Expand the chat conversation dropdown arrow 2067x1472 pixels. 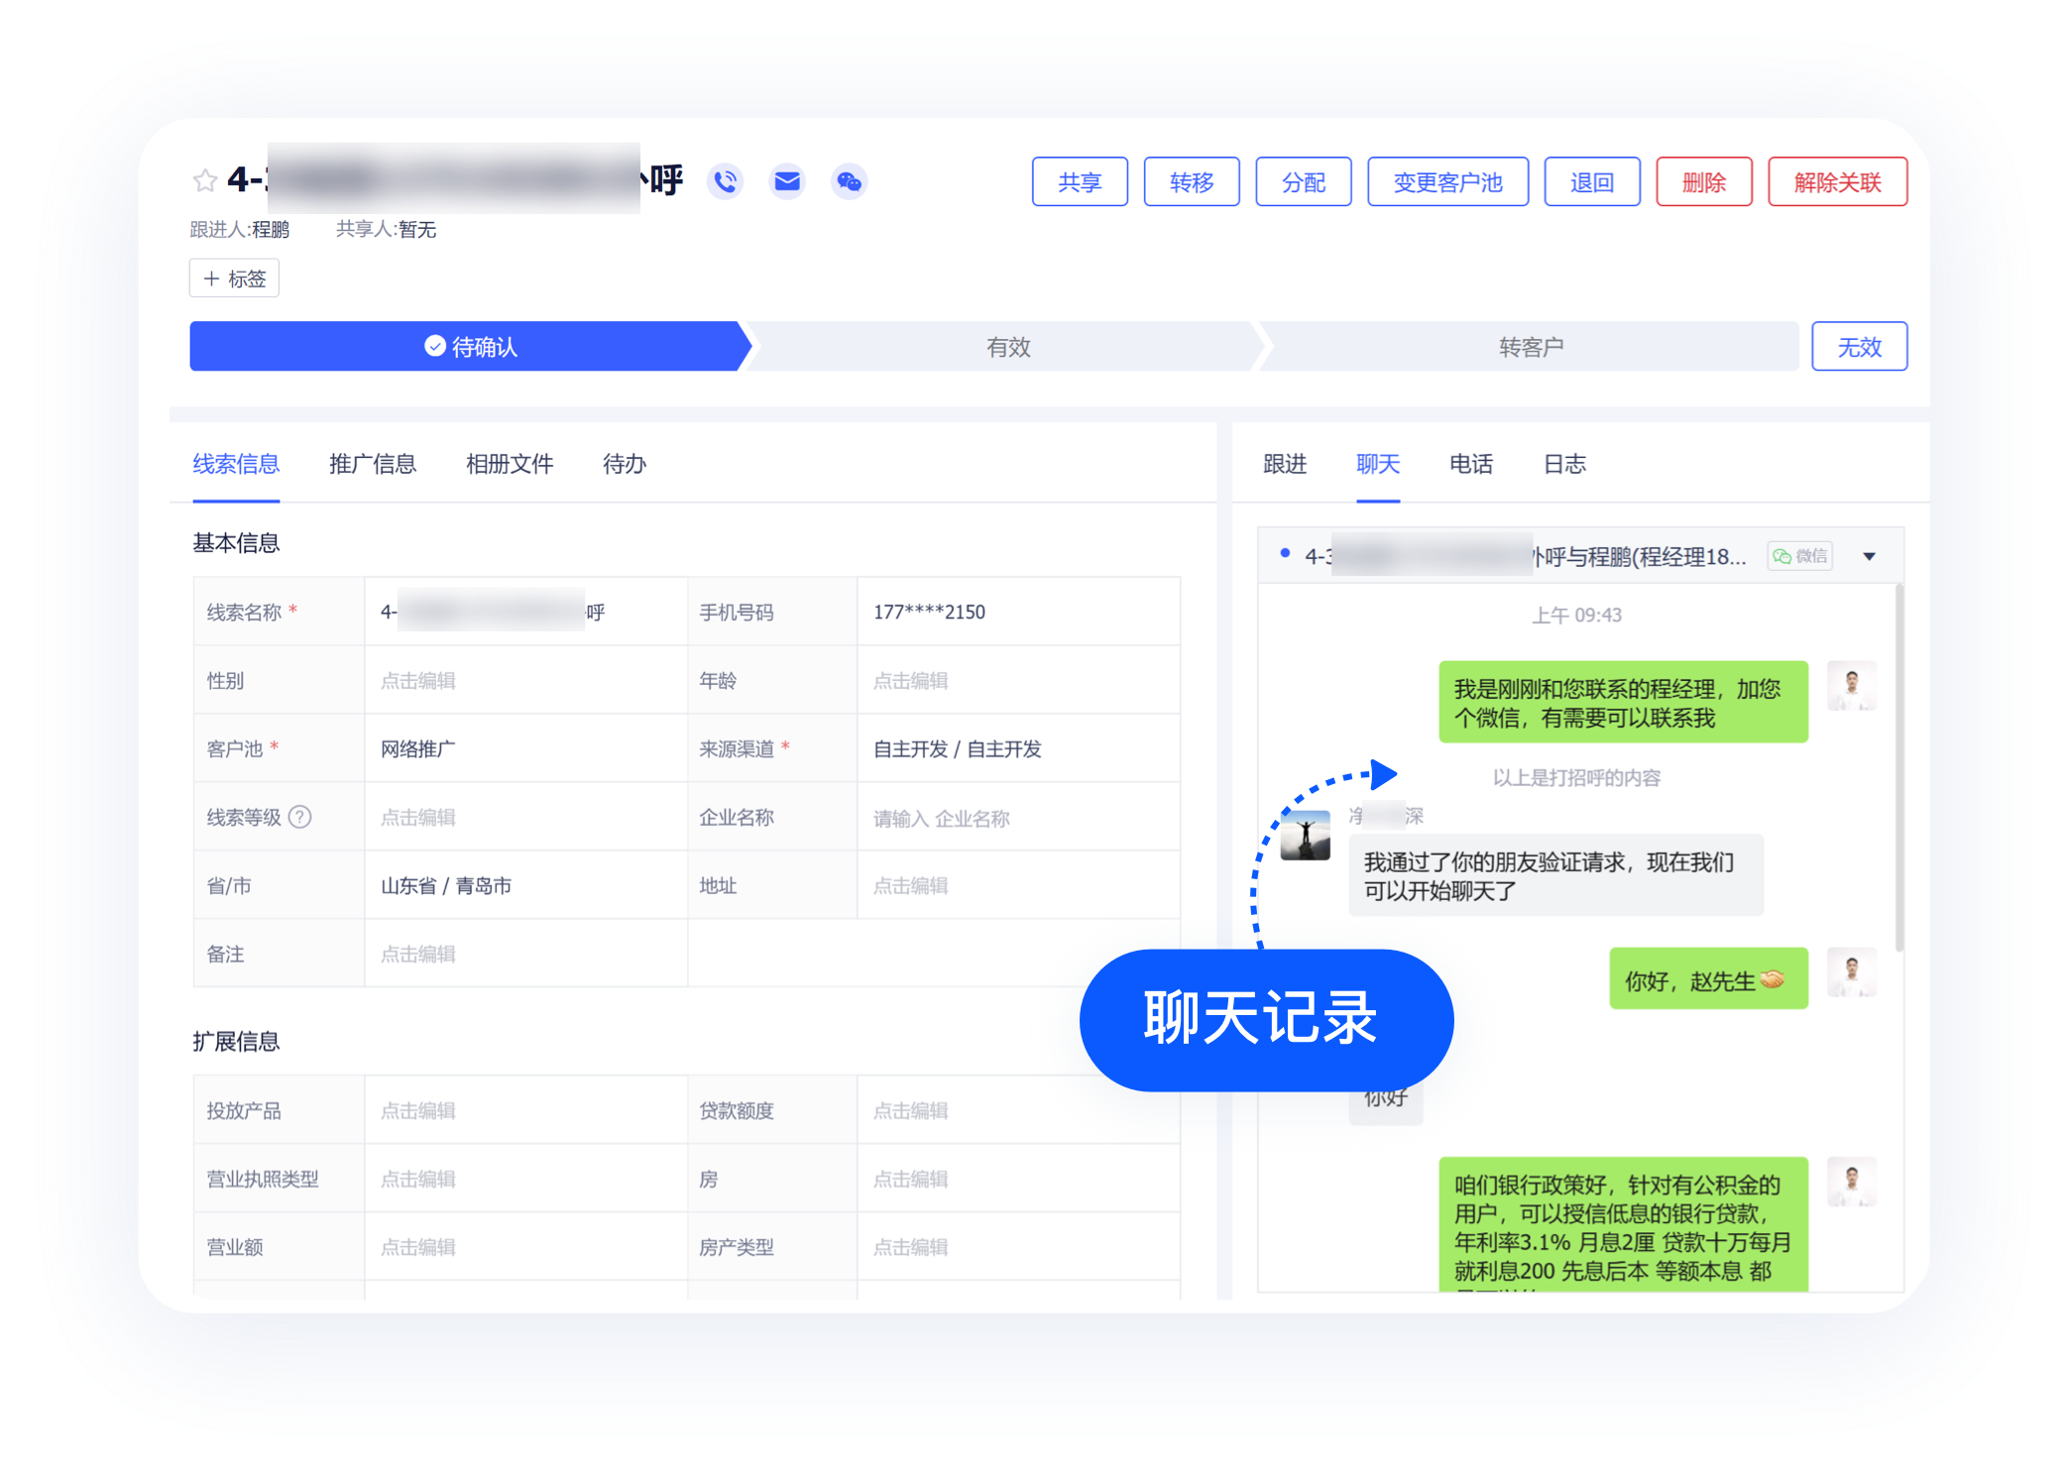[x=1869, y=556]
